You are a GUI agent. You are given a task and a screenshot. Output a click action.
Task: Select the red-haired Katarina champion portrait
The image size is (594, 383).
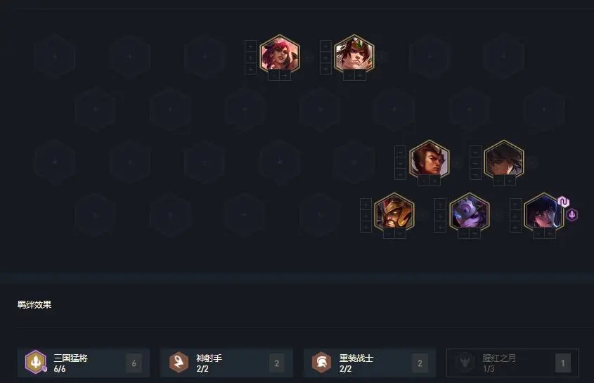(x=280, y=55)
